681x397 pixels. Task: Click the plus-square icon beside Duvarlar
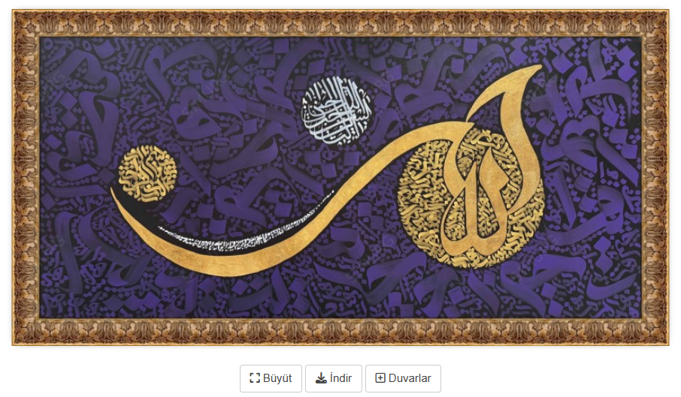coord(380,378)
